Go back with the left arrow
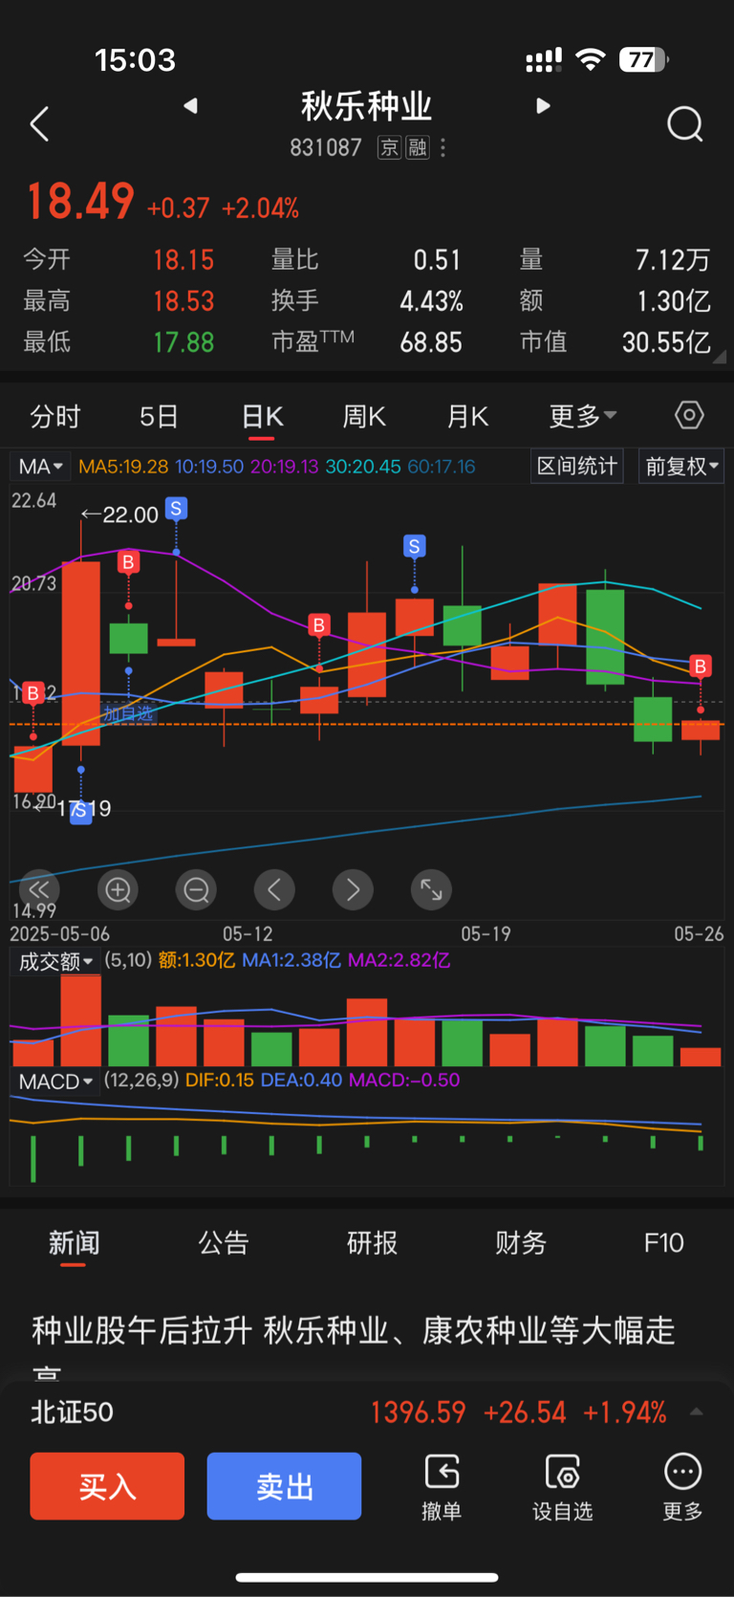Screen dimensions: 734x1597 [x=39, y=124]
